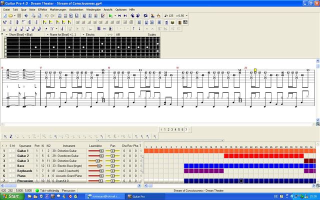The height and width of the screenshot is (200, 320).
Task: Click the up arrow stroke icon
Action: 133,29
